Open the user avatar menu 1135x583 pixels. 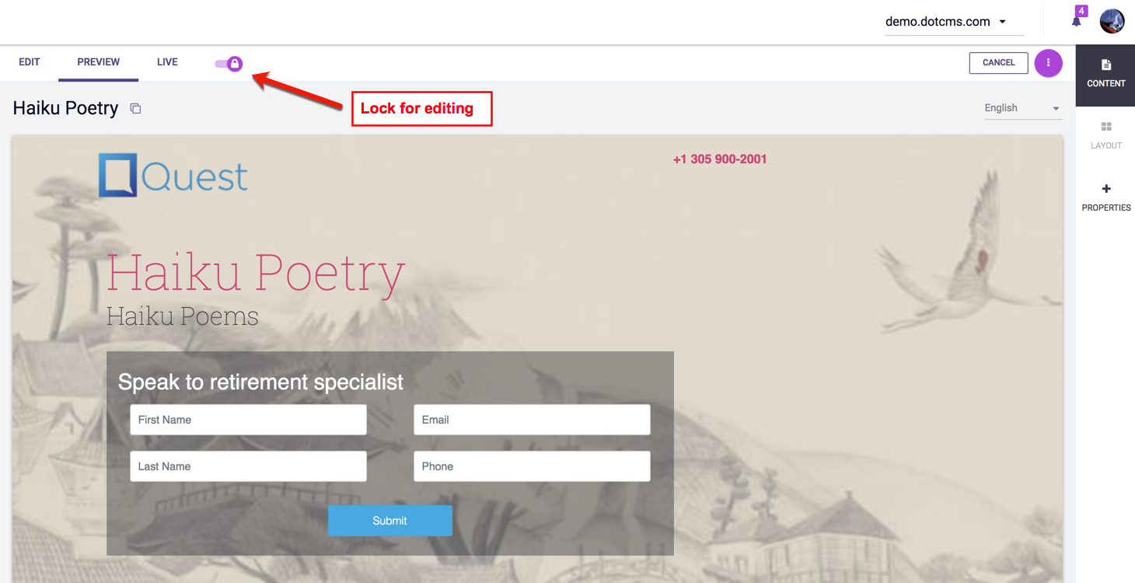(1112, 21)
